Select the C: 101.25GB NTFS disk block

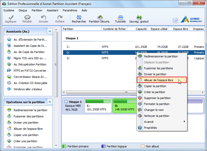click(x=98, y=106)
